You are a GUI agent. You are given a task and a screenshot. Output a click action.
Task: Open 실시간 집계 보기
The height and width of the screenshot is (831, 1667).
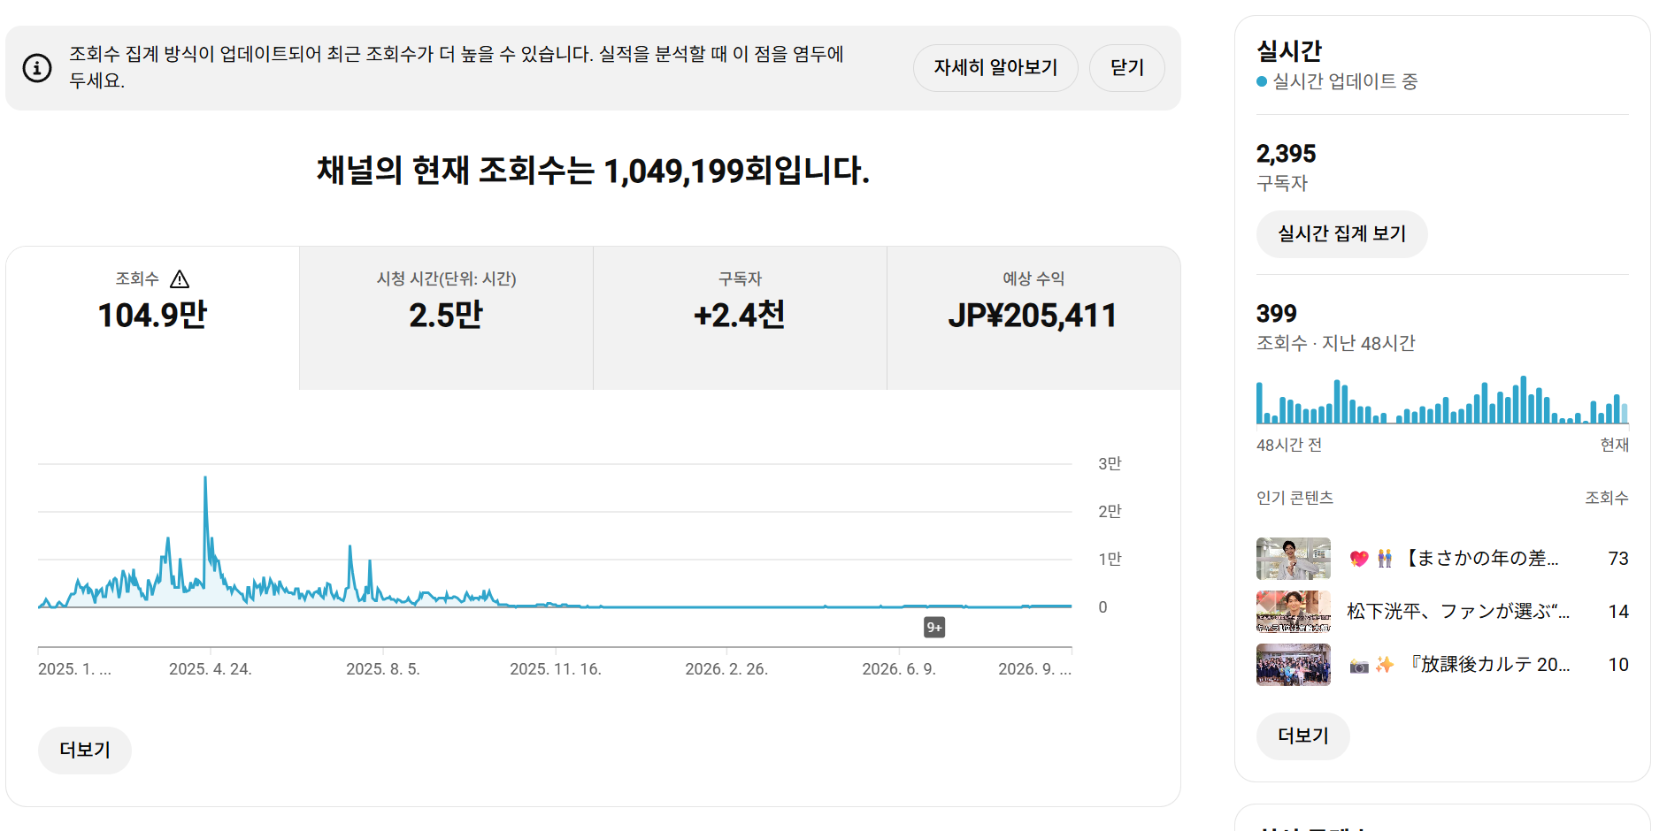[x=1341, y=234]
